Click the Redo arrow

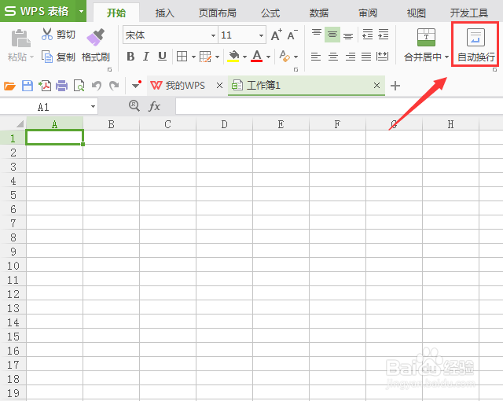(x=114, y=86)
